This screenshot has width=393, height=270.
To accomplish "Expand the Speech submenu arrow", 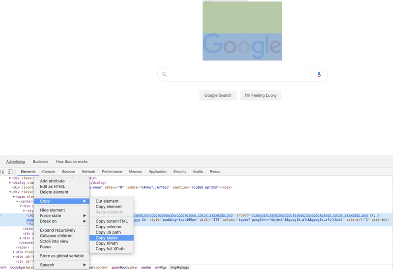I will coord(84,265).
